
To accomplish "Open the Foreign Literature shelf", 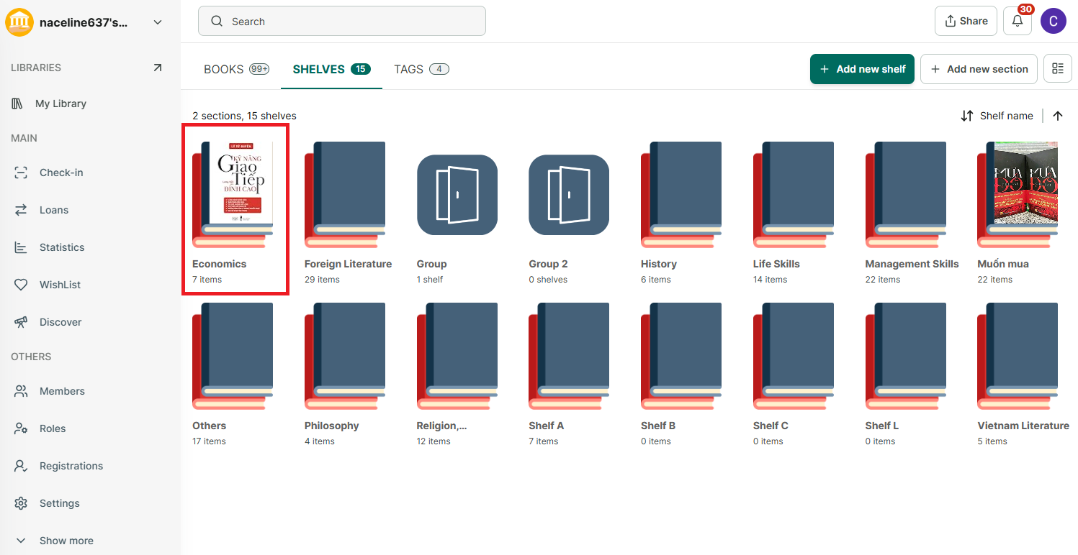I will pyautogui.click(x=348, y=214).
